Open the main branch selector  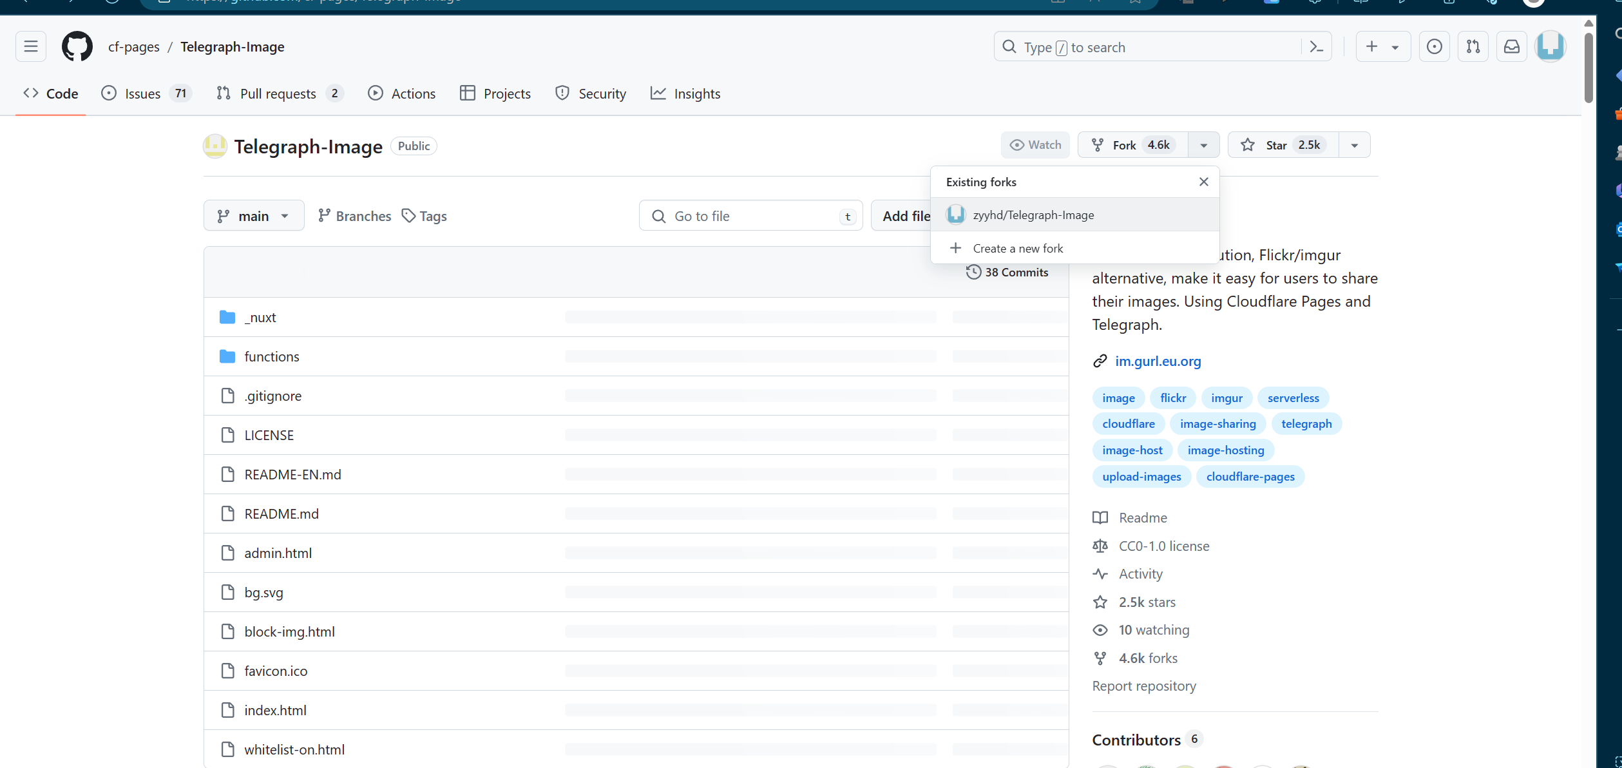pyautogui.click(x=253, y=216)
